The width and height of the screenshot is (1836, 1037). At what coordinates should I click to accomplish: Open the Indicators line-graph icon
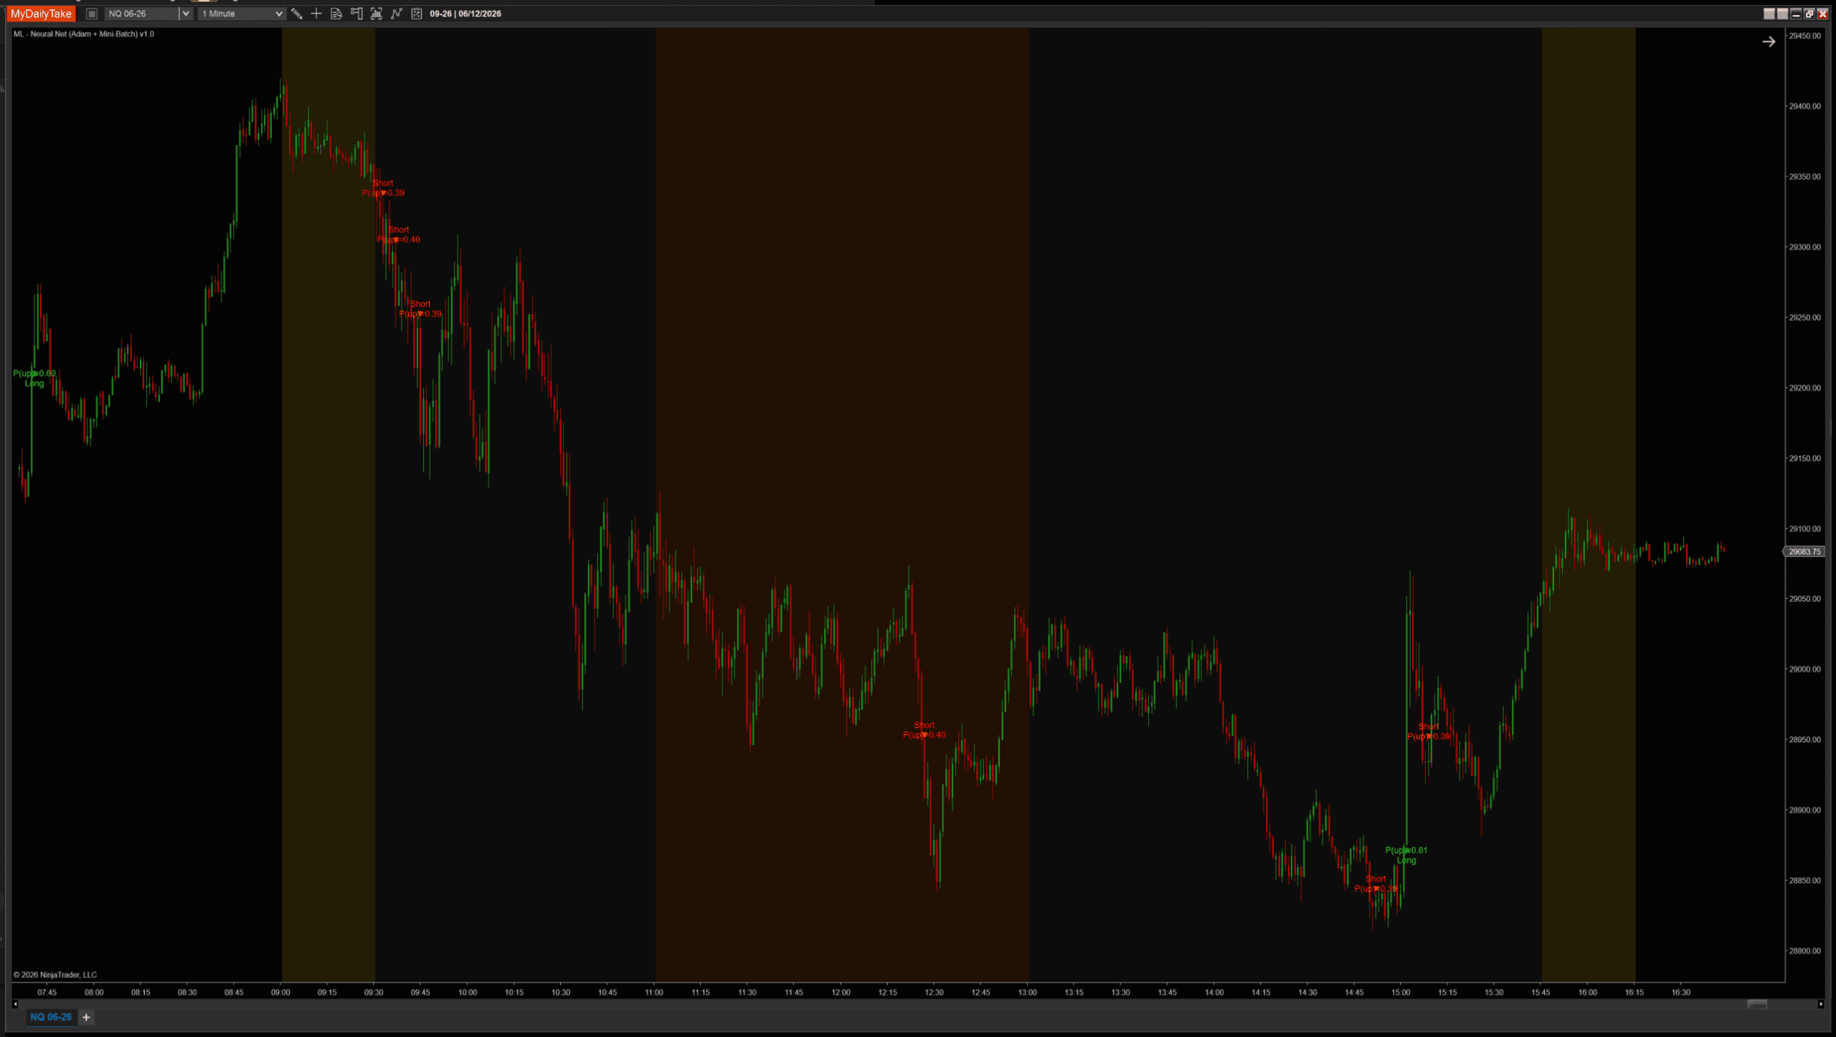[397, 14]
